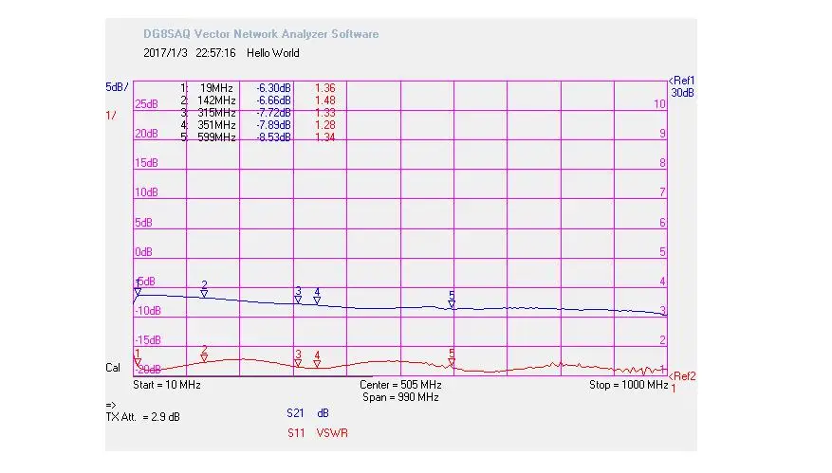
Task: Click marker table frequency "142MHz"
Action: point(216,100)
